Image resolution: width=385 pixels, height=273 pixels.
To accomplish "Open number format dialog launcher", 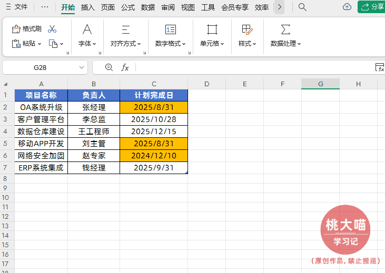I will (189, 53).
